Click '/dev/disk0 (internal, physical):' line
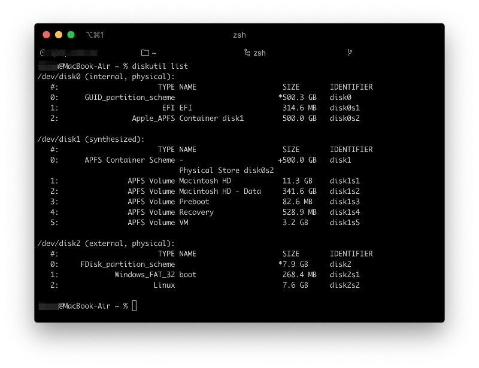 click(106, 77)
